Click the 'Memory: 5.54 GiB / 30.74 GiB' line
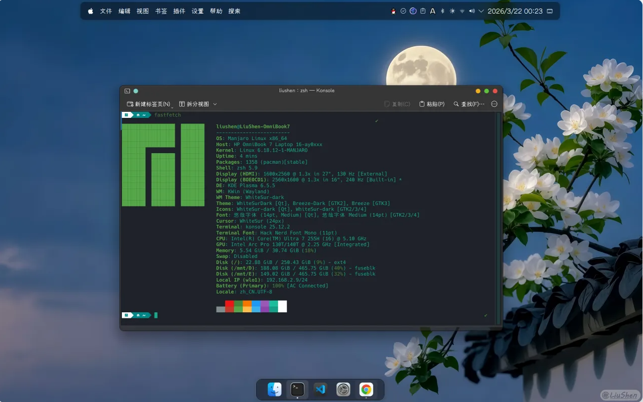The image size is (643, 402). 266,250
